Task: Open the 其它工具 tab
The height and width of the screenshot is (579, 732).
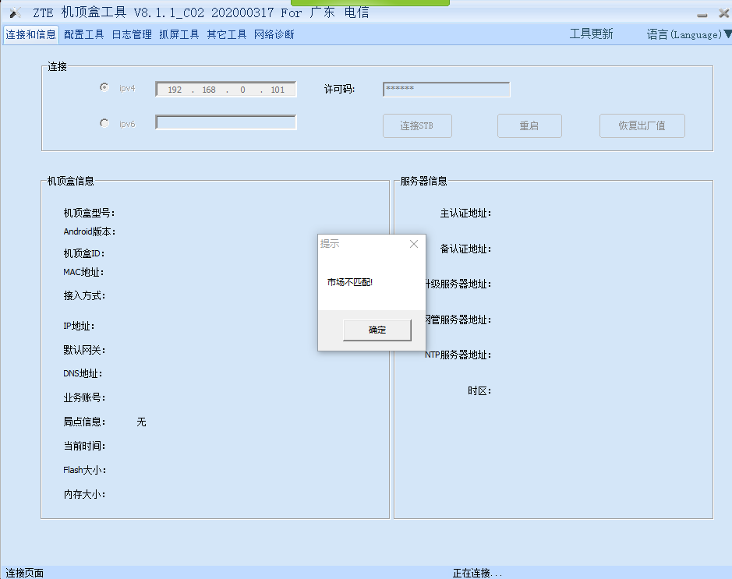Action: coord(226,34)
